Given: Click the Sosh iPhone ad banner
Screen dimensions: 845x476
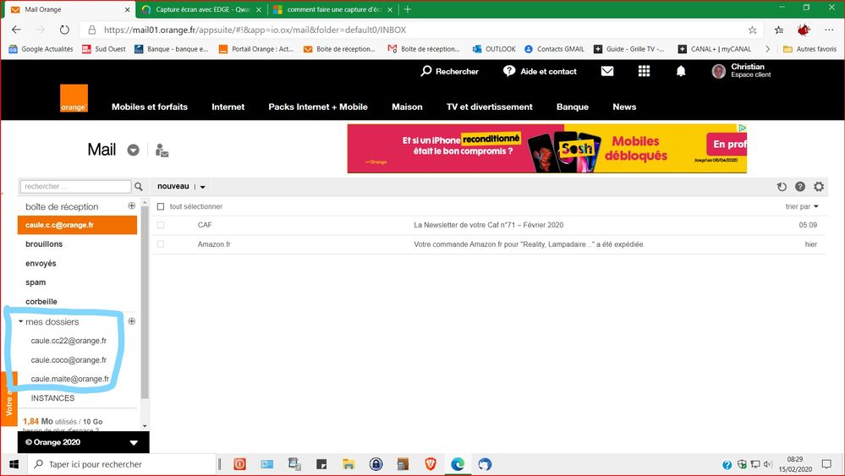Looking at the screenshot, I should tap(547, 149).
